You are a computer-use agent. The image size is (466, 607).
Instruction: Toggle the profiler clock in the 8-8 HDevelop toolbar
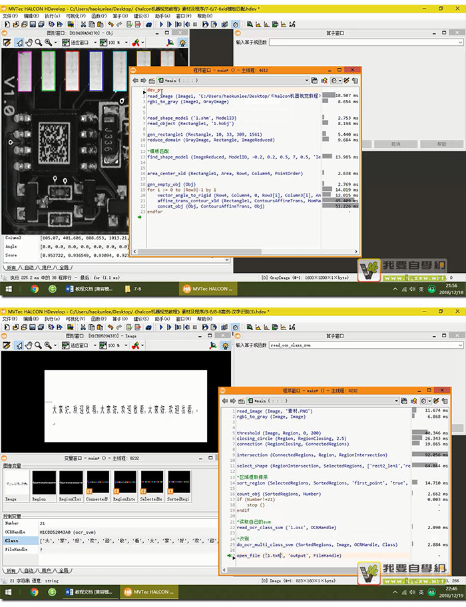pyautogui.click(x=235, y=327)
